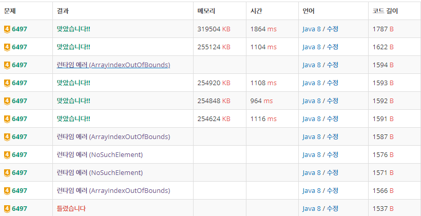
Task: Click the 문제 column header
Action: [x=10, y=11]
